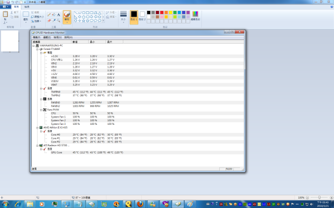Select the Color 2 button
The image size is (334, 208).
pos(142,16)
